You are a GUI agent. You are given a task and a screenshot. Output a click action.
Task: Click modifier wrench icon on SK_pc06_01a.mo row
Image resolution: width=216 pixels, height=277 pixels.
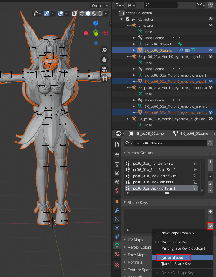tap(181, 50)
